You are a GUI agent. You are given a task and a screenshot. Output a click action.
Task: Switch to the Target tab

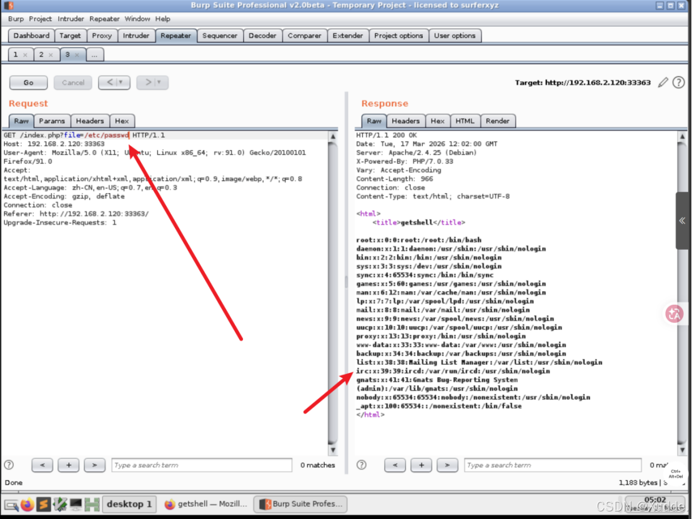click(x=70, y=36)
